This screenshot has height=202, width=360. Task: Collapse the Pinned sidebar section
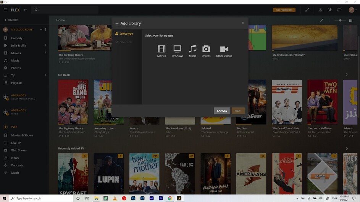tap(11, 20)
